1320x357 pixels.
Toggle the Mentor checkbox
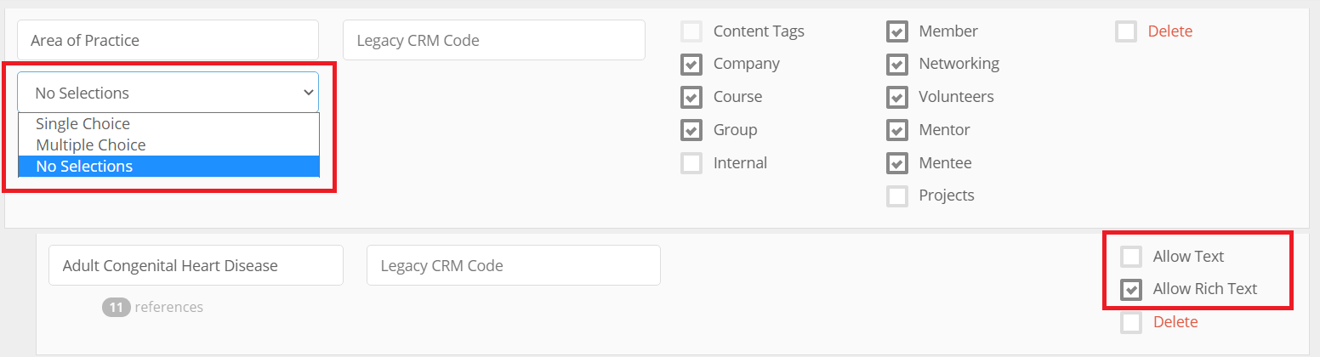tap(897, 130)
